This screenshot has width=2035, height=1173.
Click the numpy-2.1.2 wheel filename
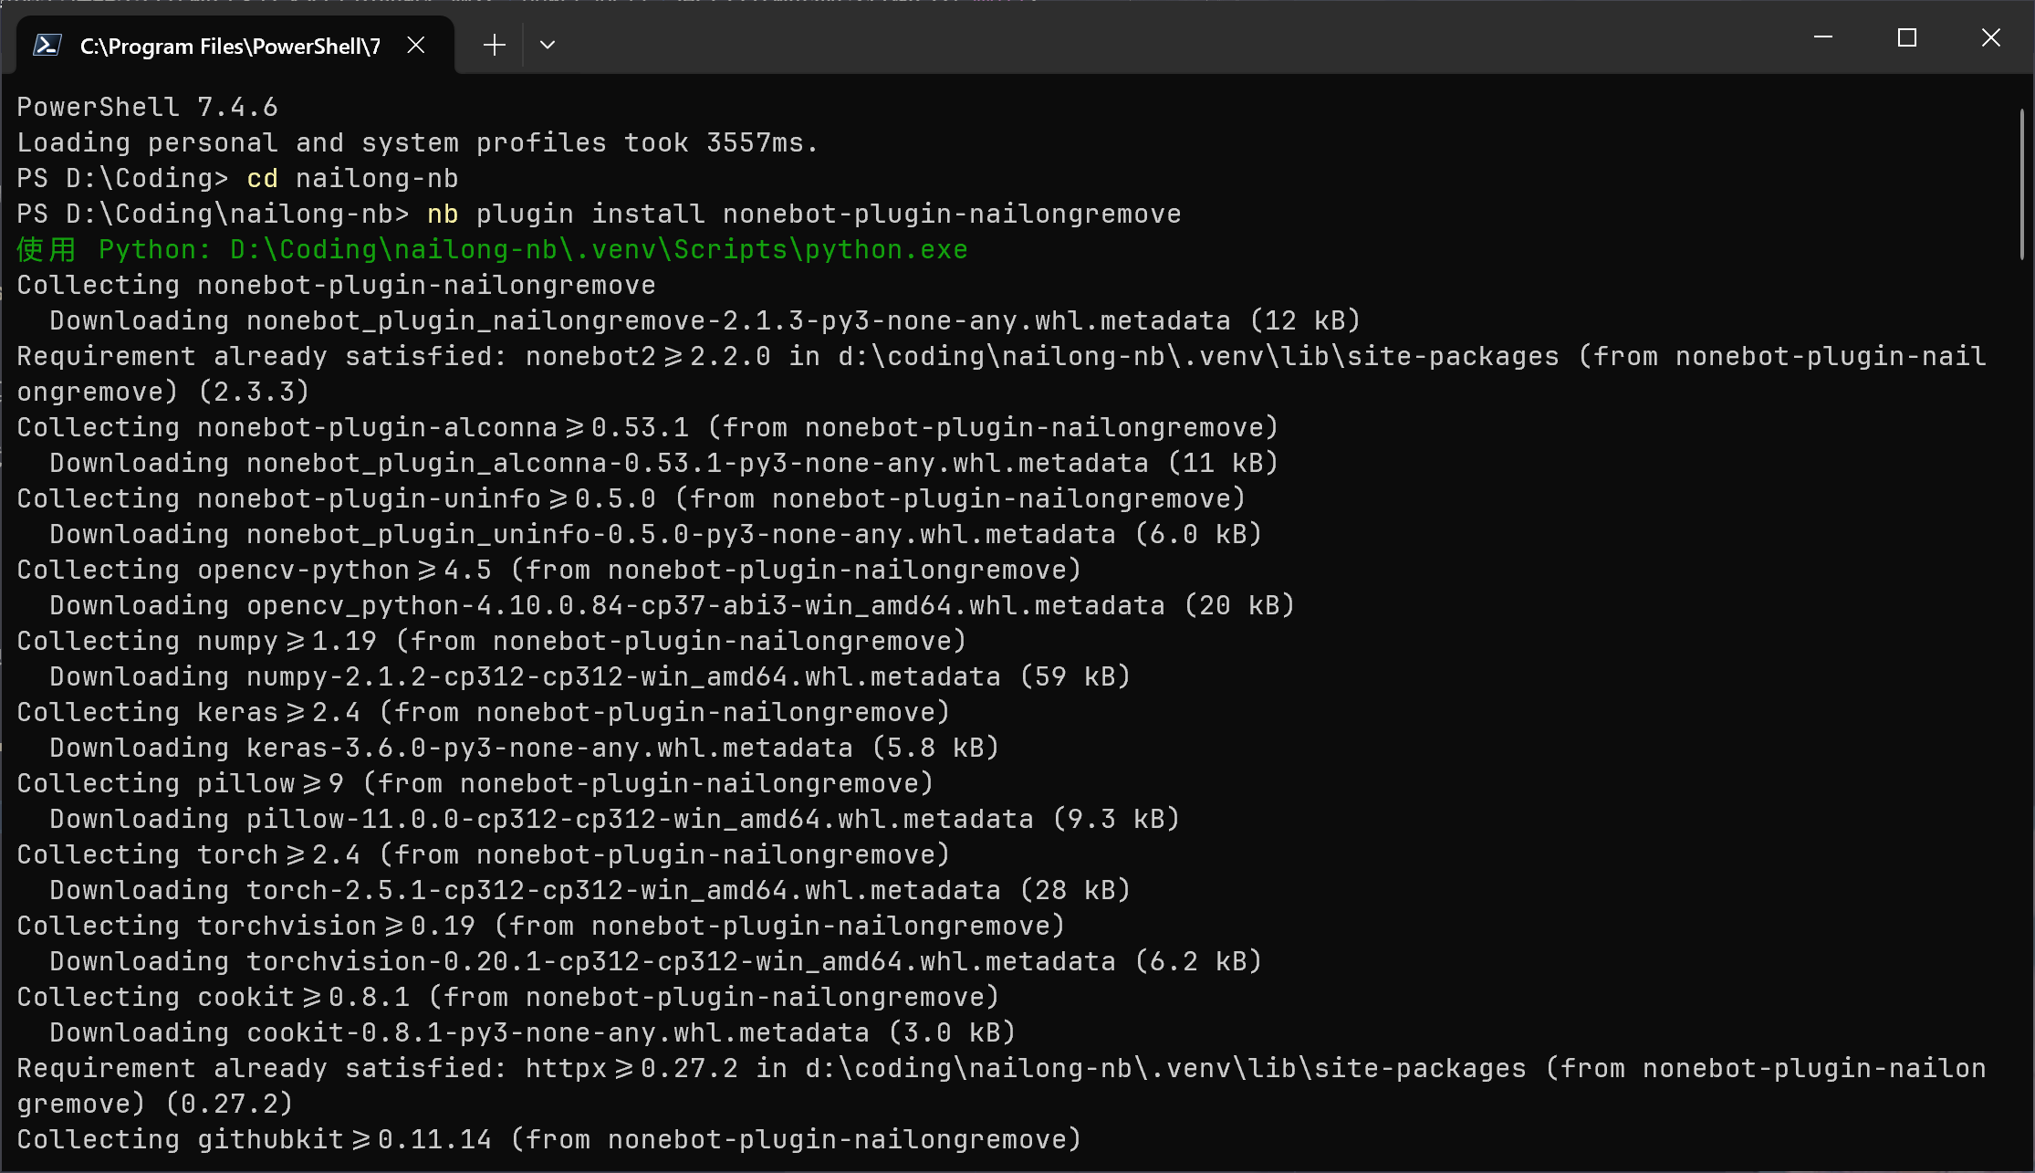tap(622, 676)
